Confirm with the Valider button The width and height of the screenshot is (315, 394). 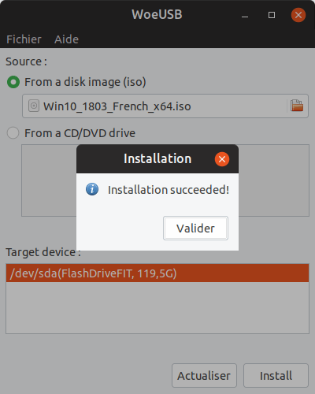coord(195,229)
